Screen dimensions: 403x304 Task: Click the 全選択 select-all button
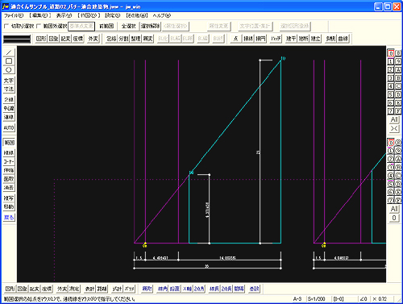tap(128, 26)
